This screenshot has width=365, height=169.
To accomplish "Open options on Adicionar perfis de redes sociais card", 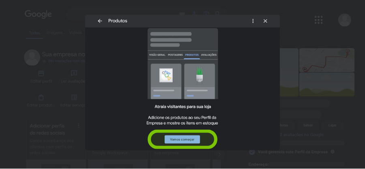I will click(x=78, y=126).
